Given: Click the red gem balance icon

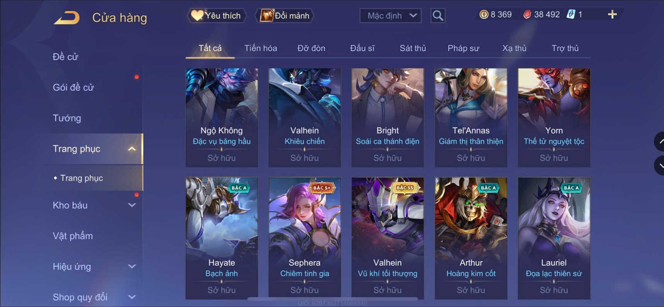Looking at the screenshot, I should coord(527,15).
